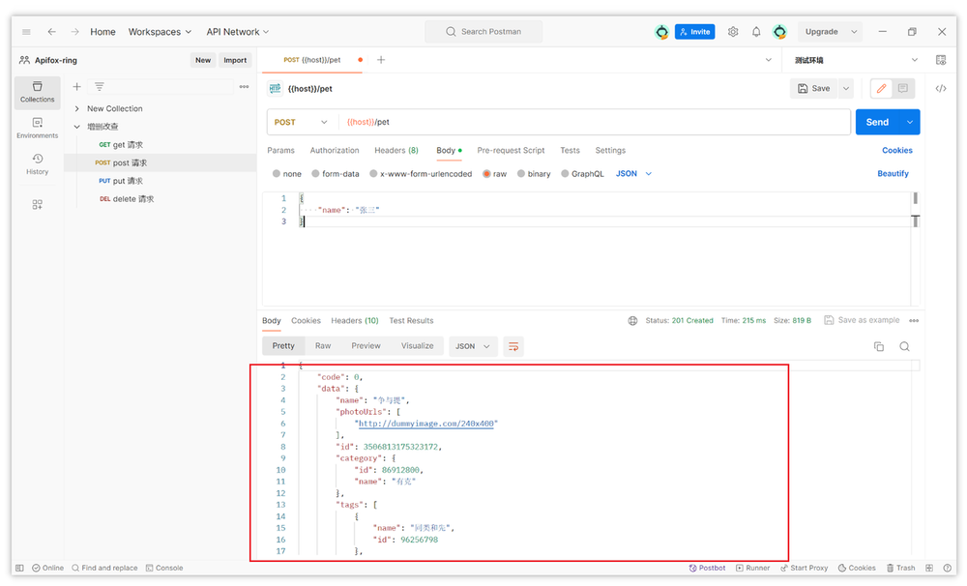Viewport: 967px width, 586px height.
Task: Open the response format JSON dropdown
Action: 473,346
